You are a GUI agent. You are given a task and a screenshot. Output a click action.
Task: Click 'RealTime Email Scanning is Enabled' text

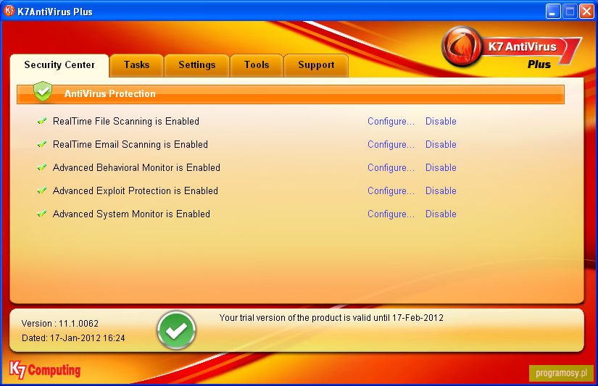pos(130,145)
